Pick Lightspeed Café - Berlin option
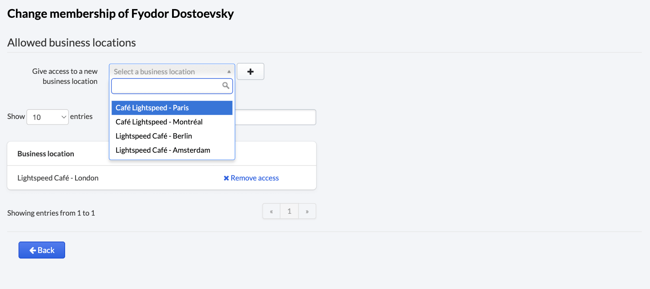The height and width of the screenshot is (289, 650). coord(172,136)
